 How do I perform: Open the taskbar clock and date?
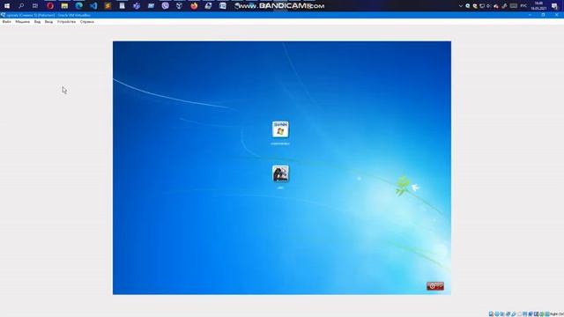(x=538, y=6)
